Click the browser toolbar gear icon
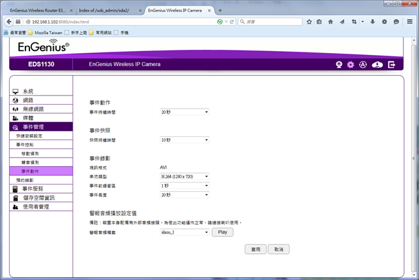Screen dimensions: 419x280 [x=384, y=22]
